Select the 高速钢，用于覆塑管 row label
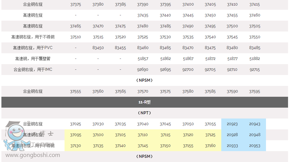This screenshot has width=290, height=162. pyautogui.click(x=33, y=59)
